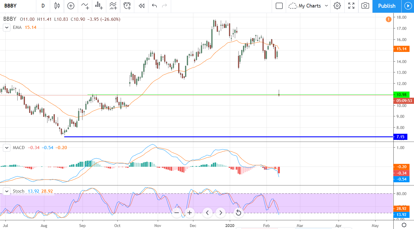Create an alert with alarm clock icon
This screenshot has height=229, width=414.
pos(127,6)
